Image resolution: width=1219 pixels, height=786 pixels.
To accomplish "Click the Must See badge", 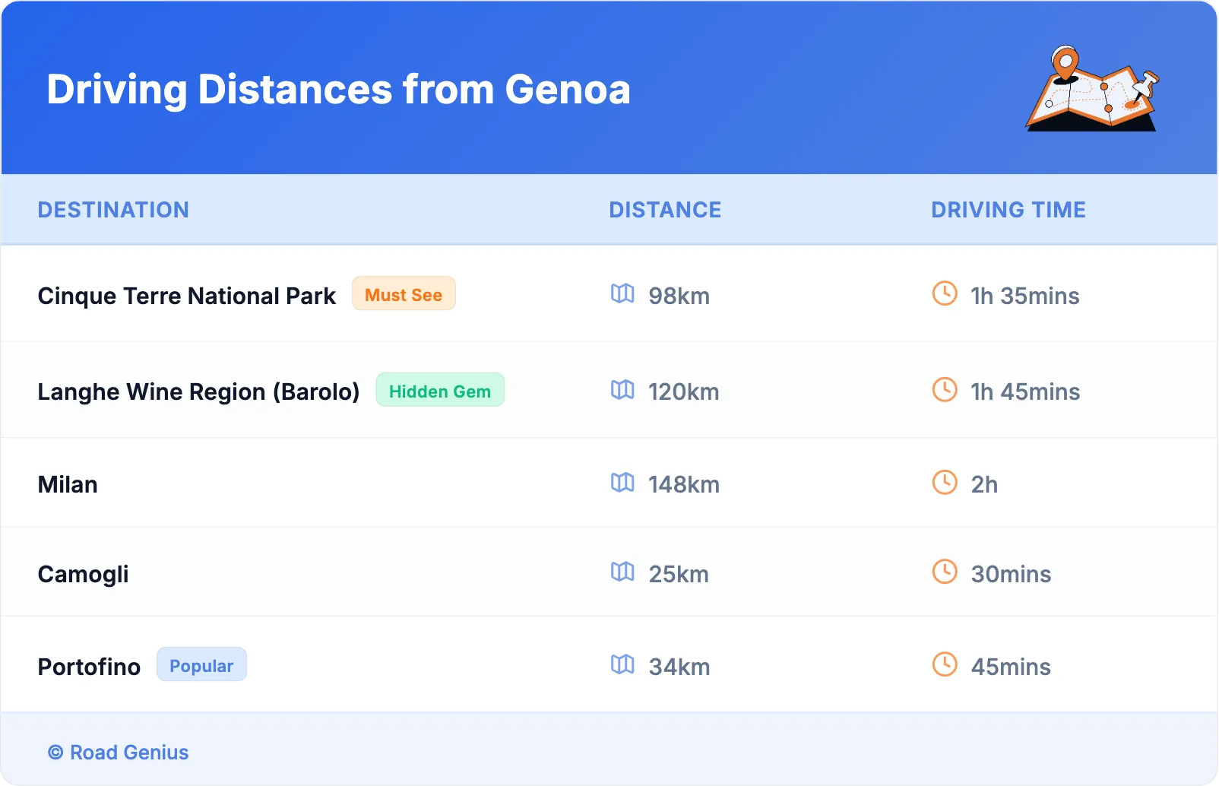I will (404, 294).
